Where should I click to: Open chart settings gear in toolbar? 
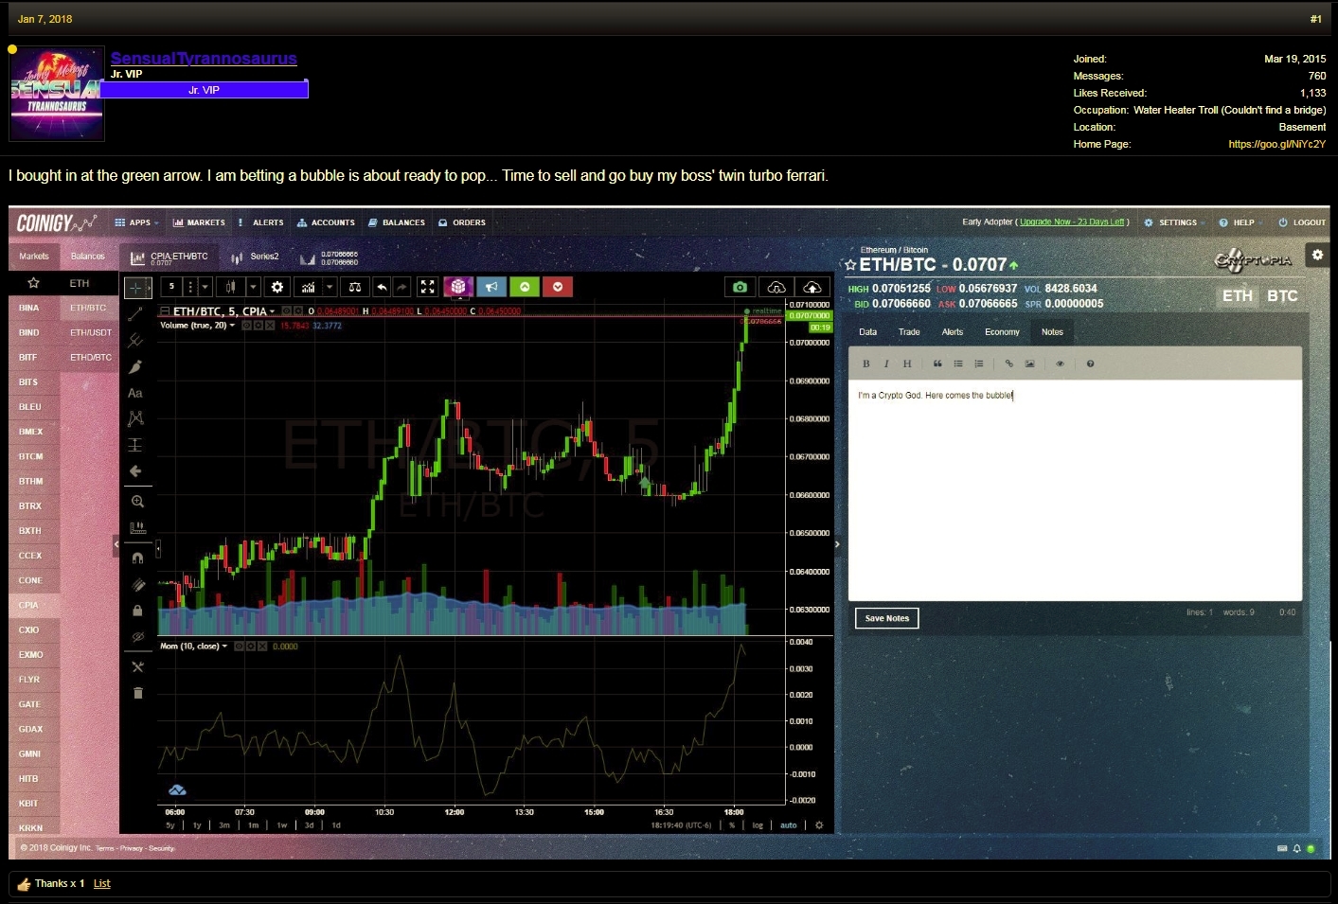pyautogui.click(x=277, y=287)
